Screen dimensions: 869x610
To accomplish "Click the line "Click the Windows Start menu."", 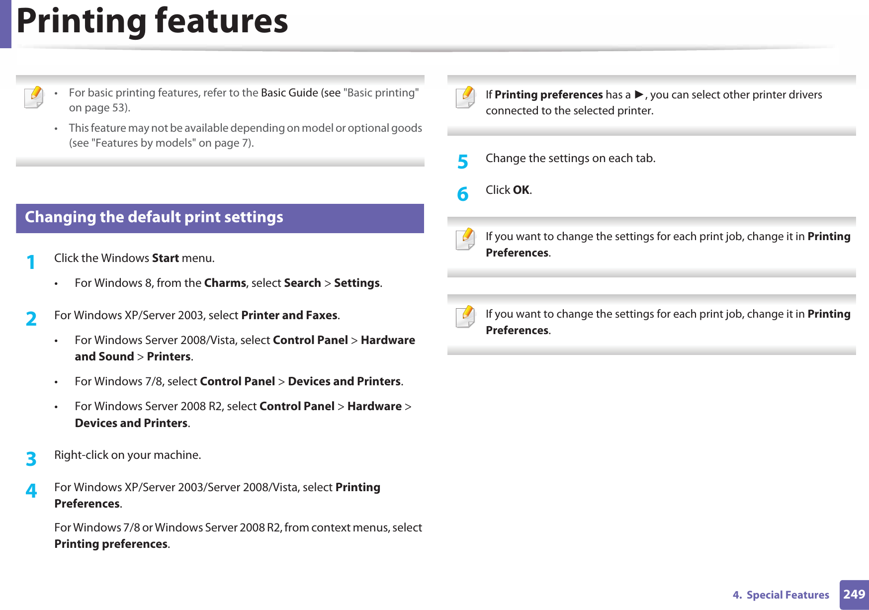I will 134,258.
